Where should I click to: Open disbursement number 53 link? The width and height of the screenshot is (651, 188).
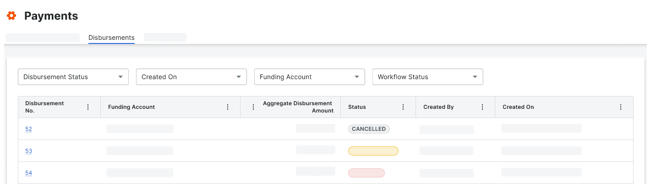28,151
